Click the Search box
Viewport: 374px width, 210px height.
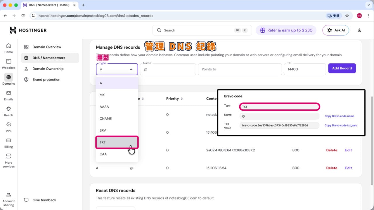[202, 30]
